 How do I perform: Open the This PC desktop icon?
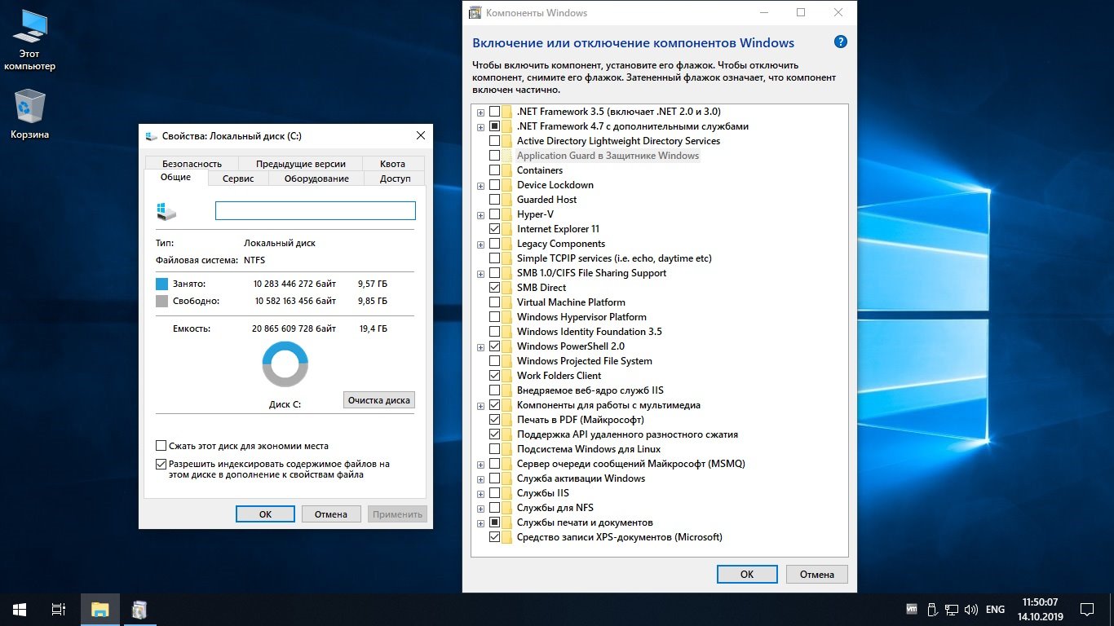point(29,41)
